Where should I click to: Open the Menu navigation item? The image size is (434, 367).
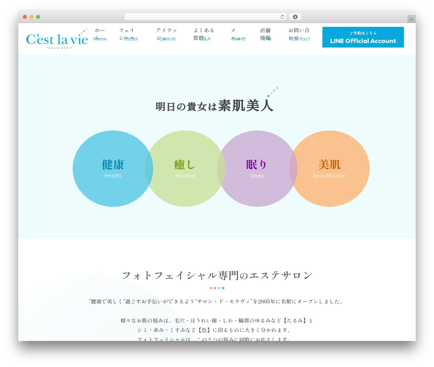pos(238,35)
